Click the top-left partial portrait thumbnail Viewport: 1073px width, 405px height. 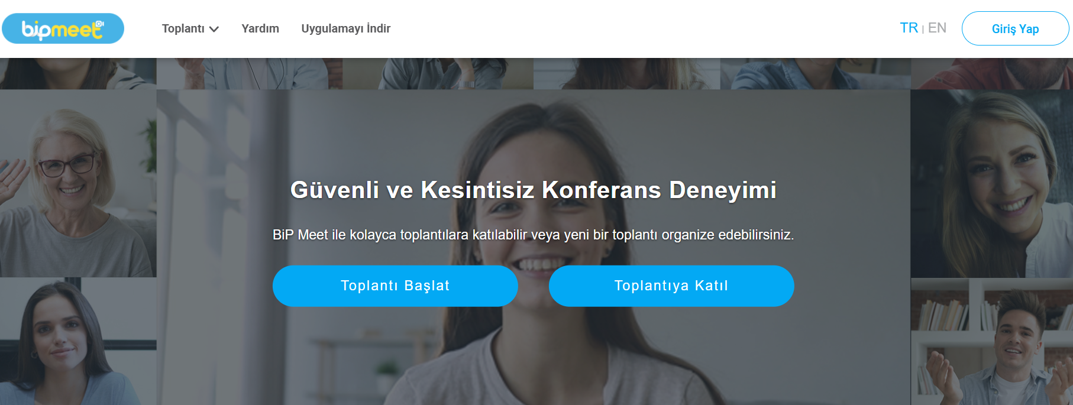(x=78, y=73)
